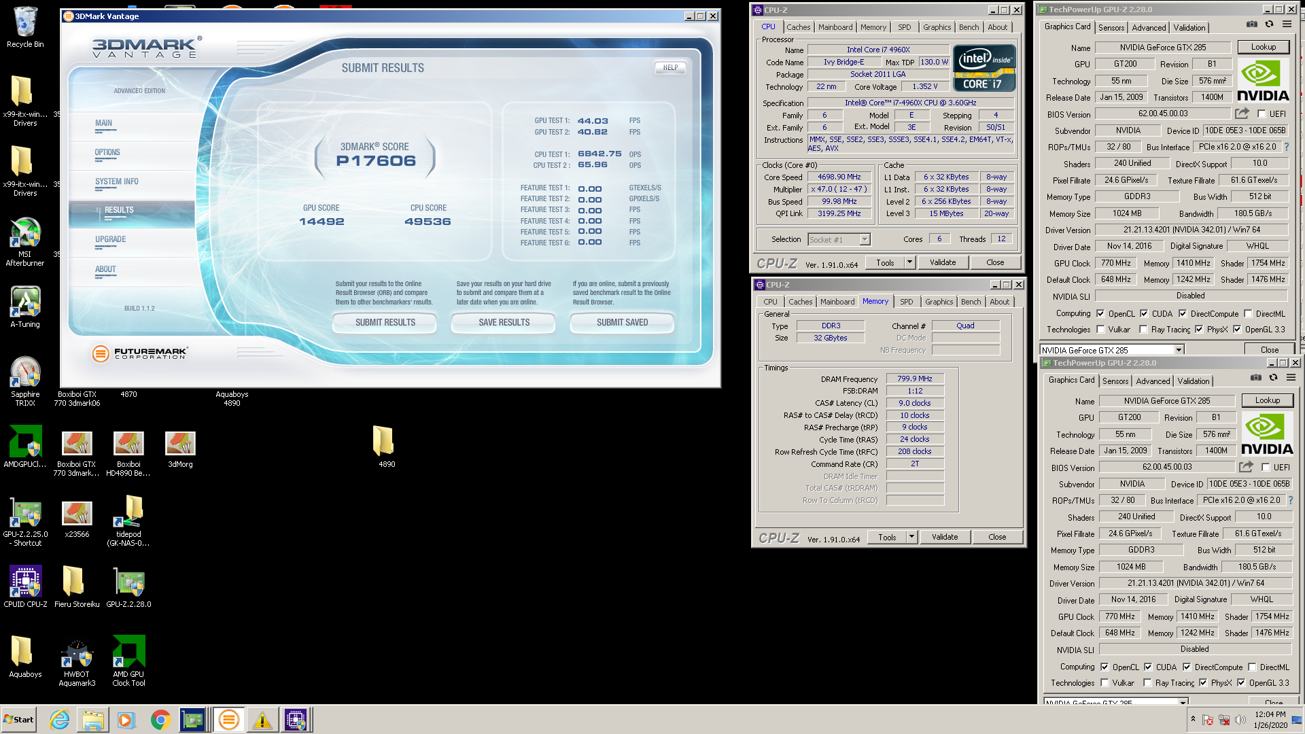Click the GPU-Z screenshot camera icon in the upper GPU-Z window

tap(1252, 24)
